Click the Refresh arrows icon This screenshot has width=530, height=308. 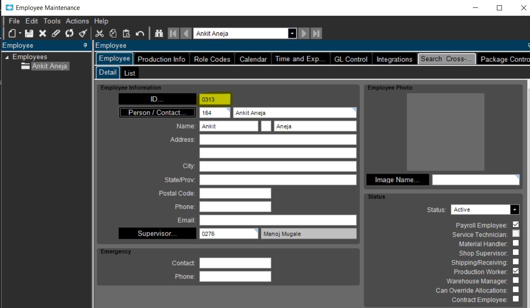[x=69, y=33]
